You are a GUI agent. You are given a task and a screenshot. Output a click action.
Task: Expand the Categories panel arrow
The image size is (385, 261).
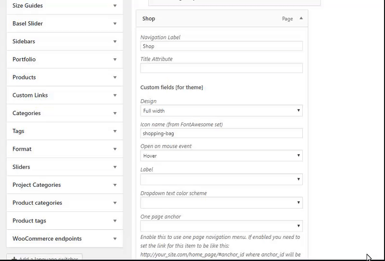[115, 114]
